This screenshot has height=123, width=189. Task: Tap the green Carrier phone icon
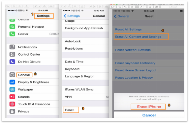[x=12, y=34]
